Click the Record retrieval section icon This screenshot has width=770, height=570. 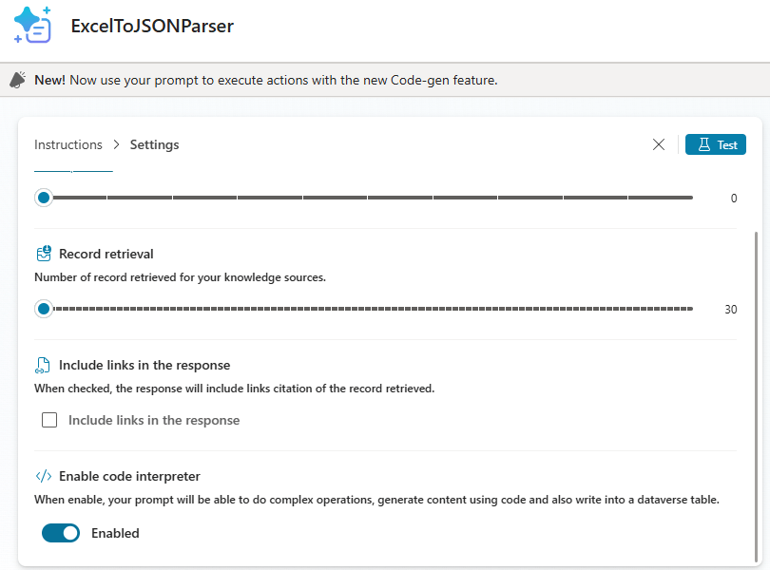pyautogui.click(x=44, y=254)
